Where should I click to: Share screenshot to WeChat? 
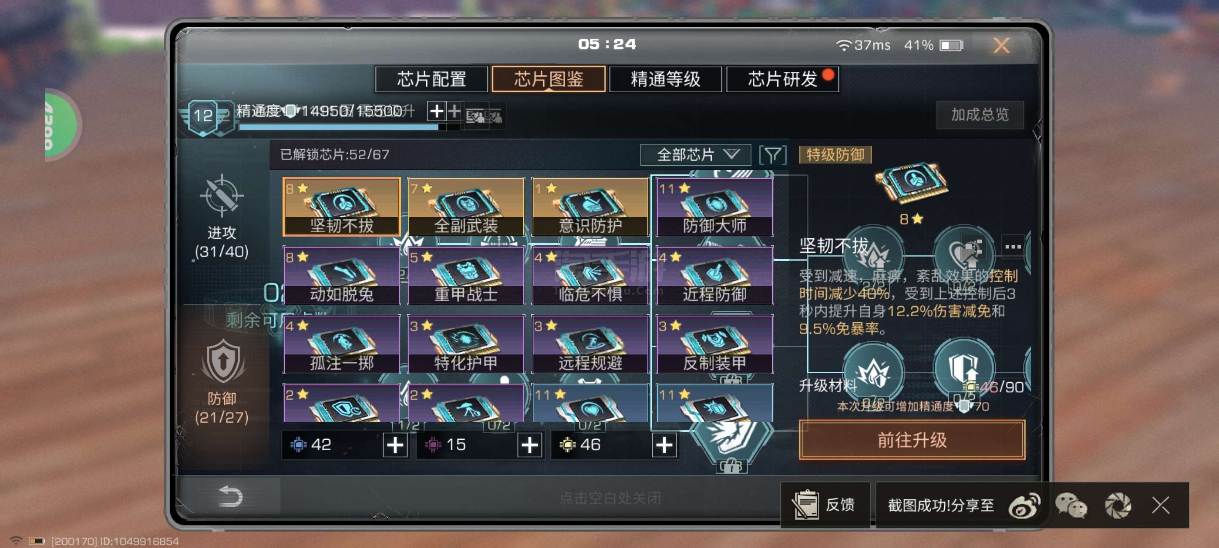tap(1071, 505)
